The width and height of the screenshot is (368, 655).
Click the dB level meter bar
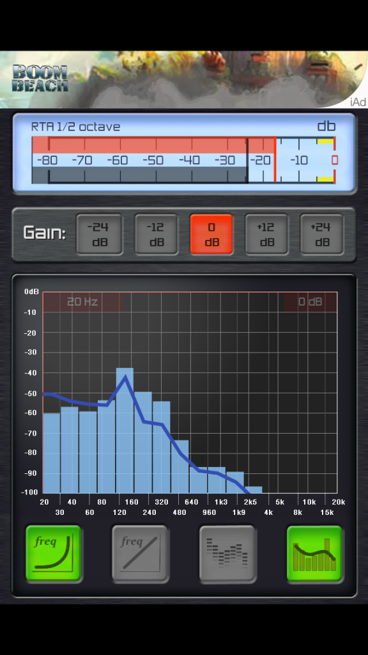(x=184, y=160)
